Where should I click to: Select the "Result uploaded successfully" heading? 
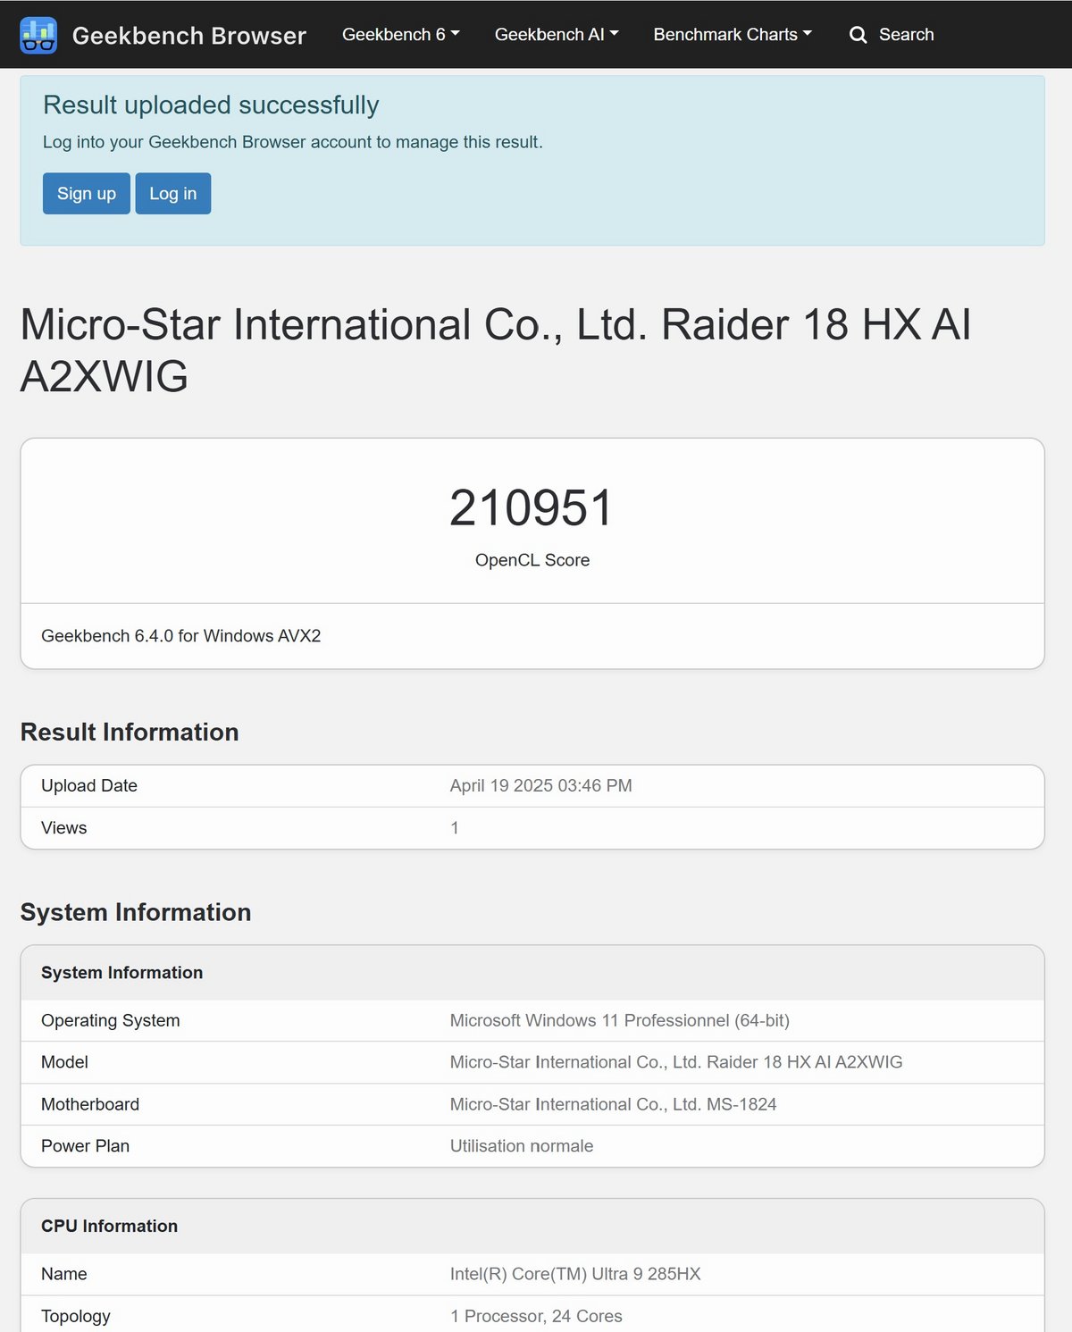(x=211, y=105)
